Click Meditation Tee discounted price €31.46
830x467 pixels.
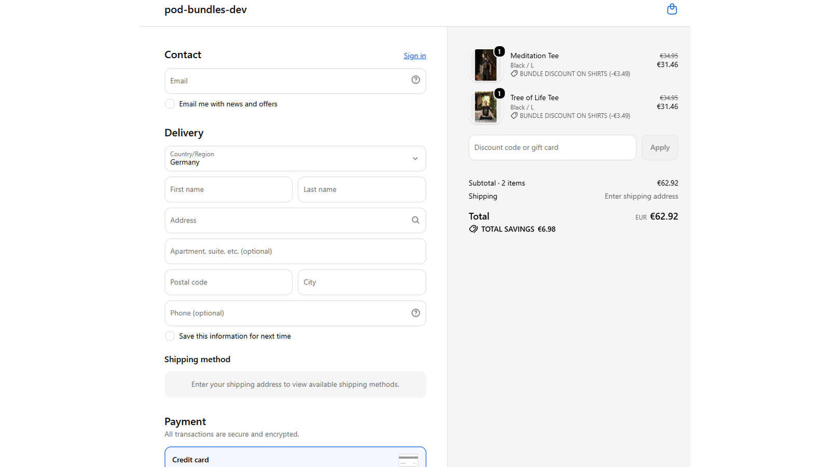coord(667,65)
